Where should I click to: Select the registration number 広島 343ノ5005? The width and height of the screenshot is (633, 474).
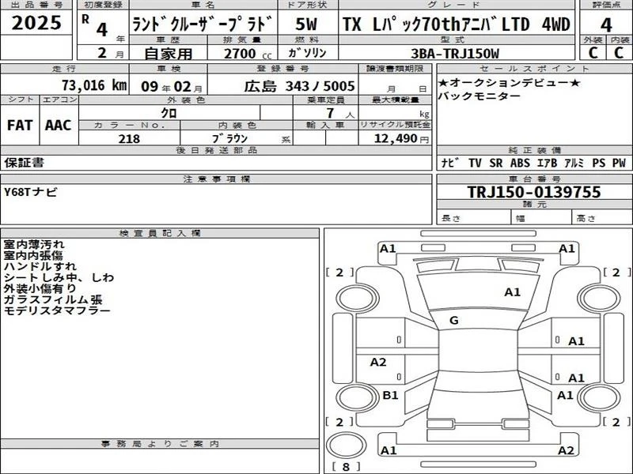coord(300,86)
